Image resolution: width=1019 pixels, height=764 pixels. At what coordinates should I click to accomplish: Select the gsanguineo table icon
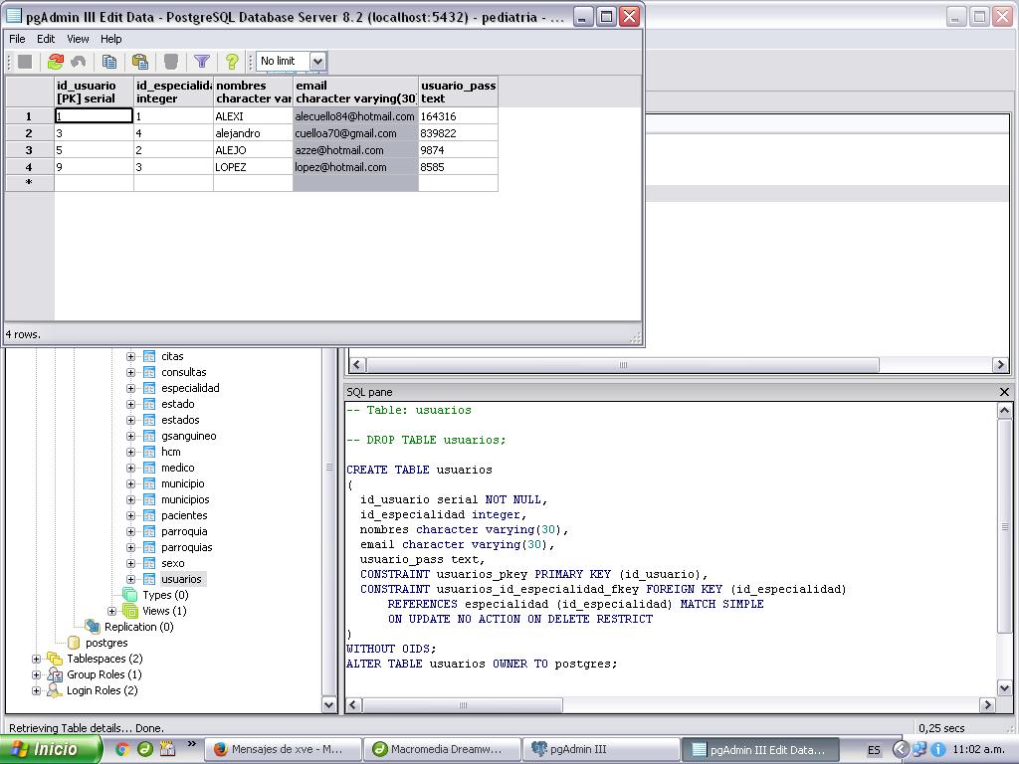(149, 436)
